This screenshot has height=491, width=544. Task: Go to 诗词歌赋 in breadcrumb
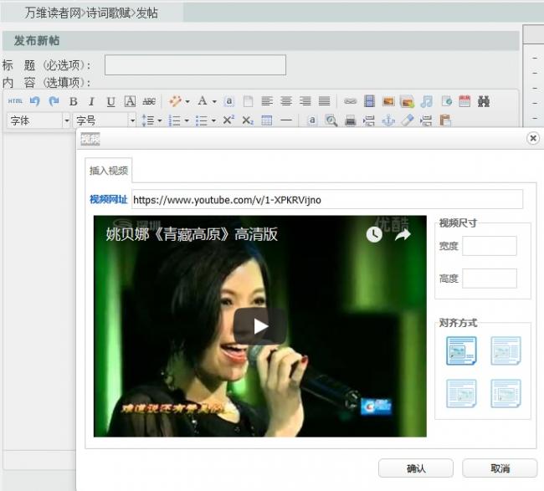[108, 13]
